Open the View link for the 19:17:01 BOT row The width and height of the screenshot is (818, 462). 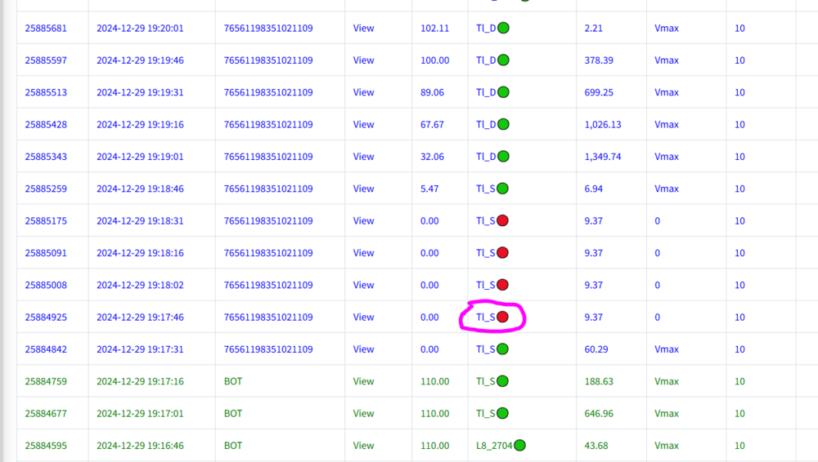click(x=363, y=414)
